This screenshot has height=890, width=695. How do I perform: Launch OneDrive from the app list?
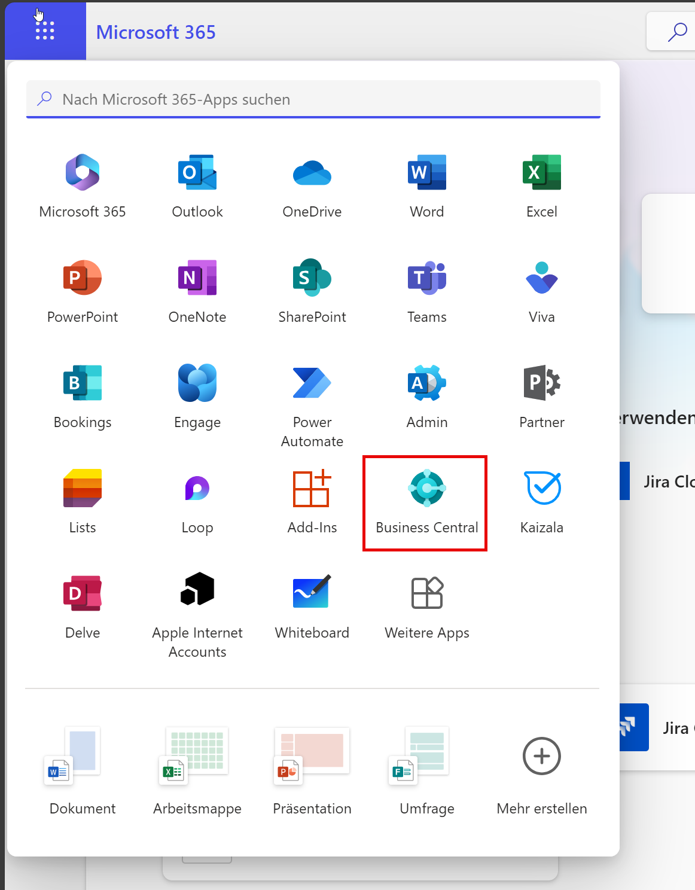click(312, 186)
